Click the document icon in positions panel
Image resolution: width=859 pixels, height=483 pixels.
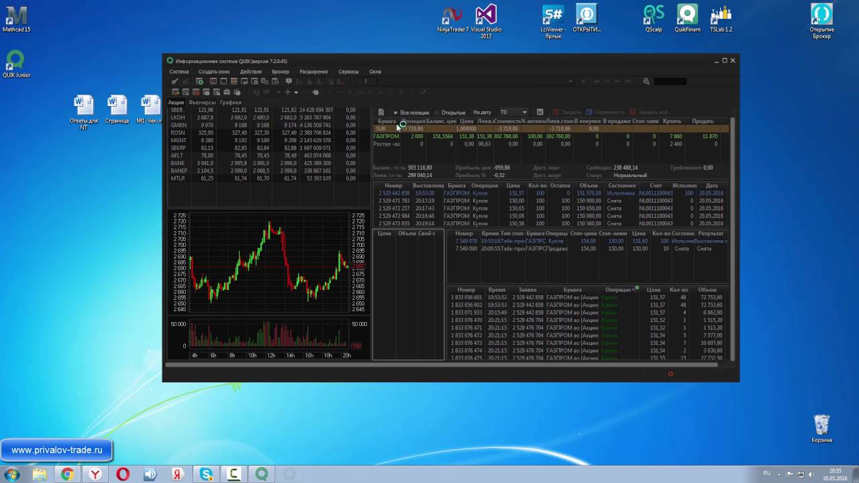(x=381, y=112)
